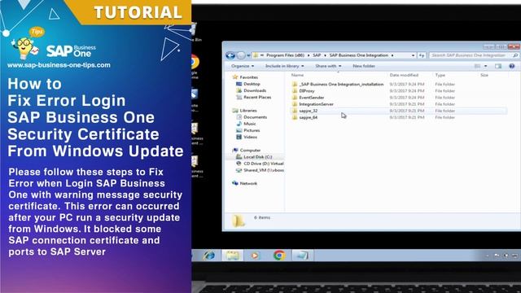
Task: Open the Pictures library
Action: pyautogui.click(x=252, y=130)
